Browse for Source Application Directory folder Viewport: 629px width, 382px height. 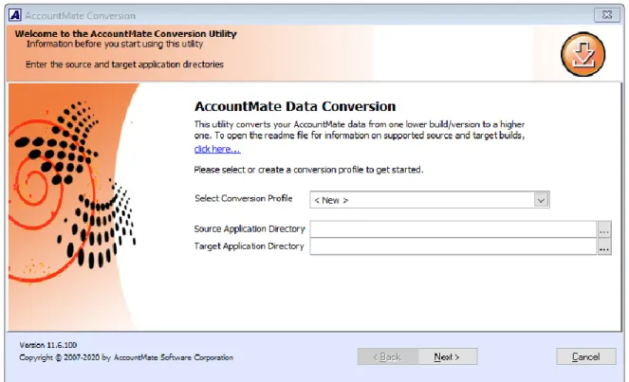[604, 229]
